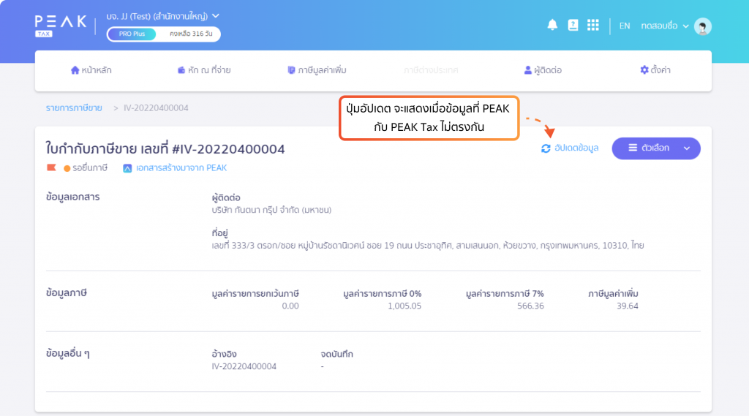
Task: Click the PRO Plus plan badge
Action: click(132, 34)
